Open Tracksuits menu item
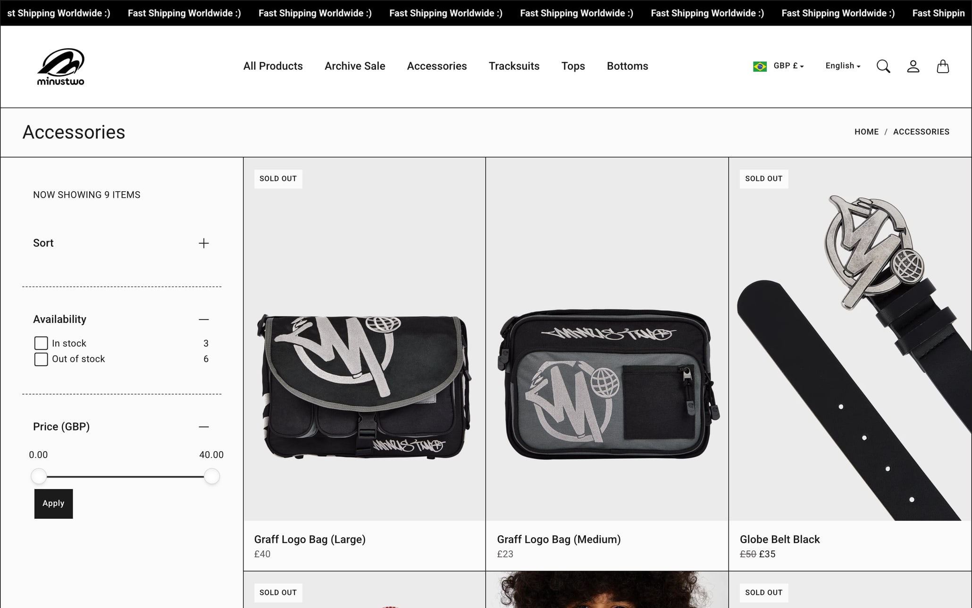Viewport: 972px width, 608px height. pyautogui.click(x=514, y=66)
